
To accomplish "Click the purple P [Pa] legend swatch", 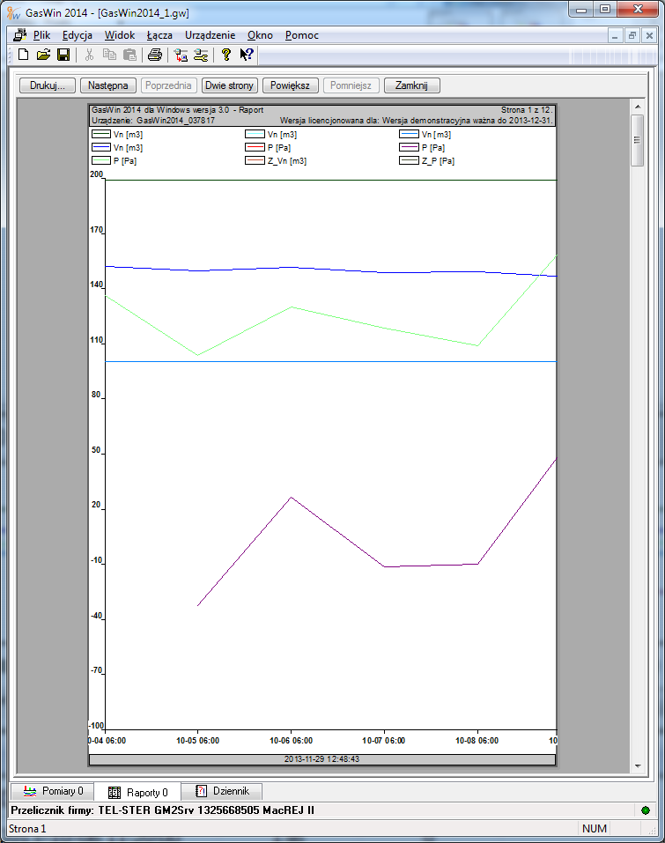I will click(409, 147).
